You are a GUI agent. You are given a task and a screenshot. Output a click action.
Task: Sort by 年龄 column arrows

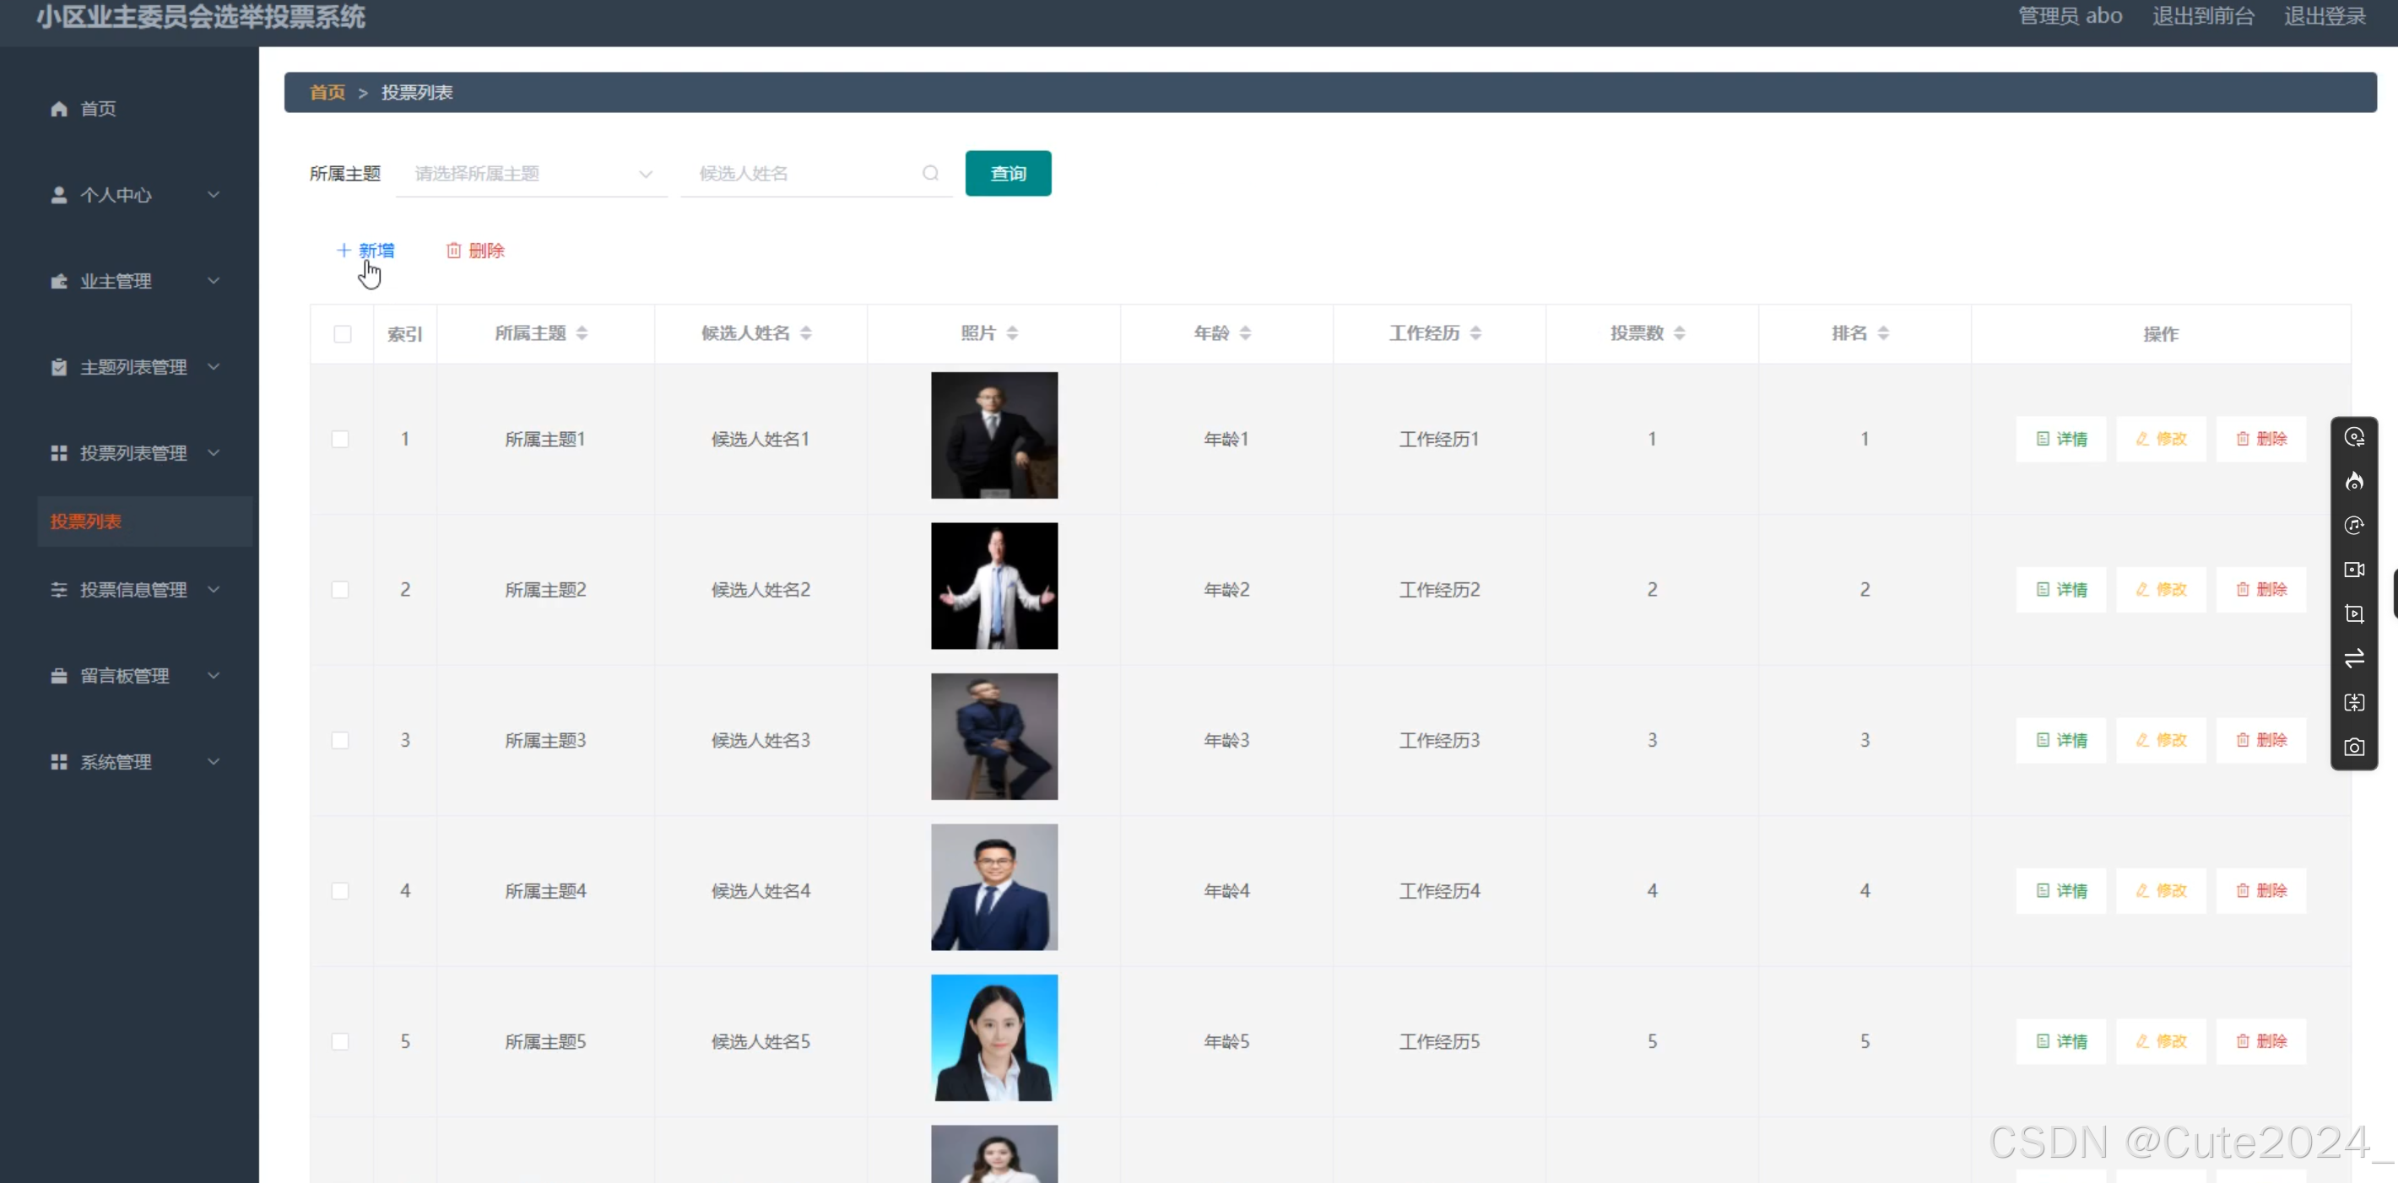point(1246,333)
